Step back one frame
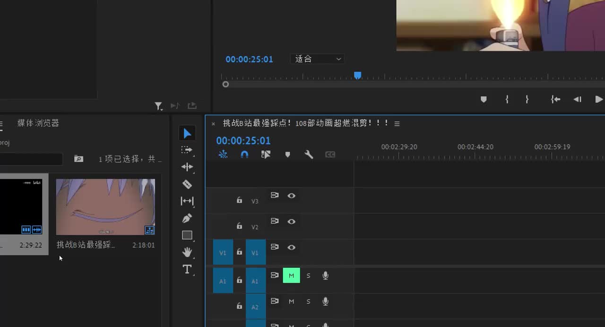This screenshot has width=605, height=327. point(577,99)
